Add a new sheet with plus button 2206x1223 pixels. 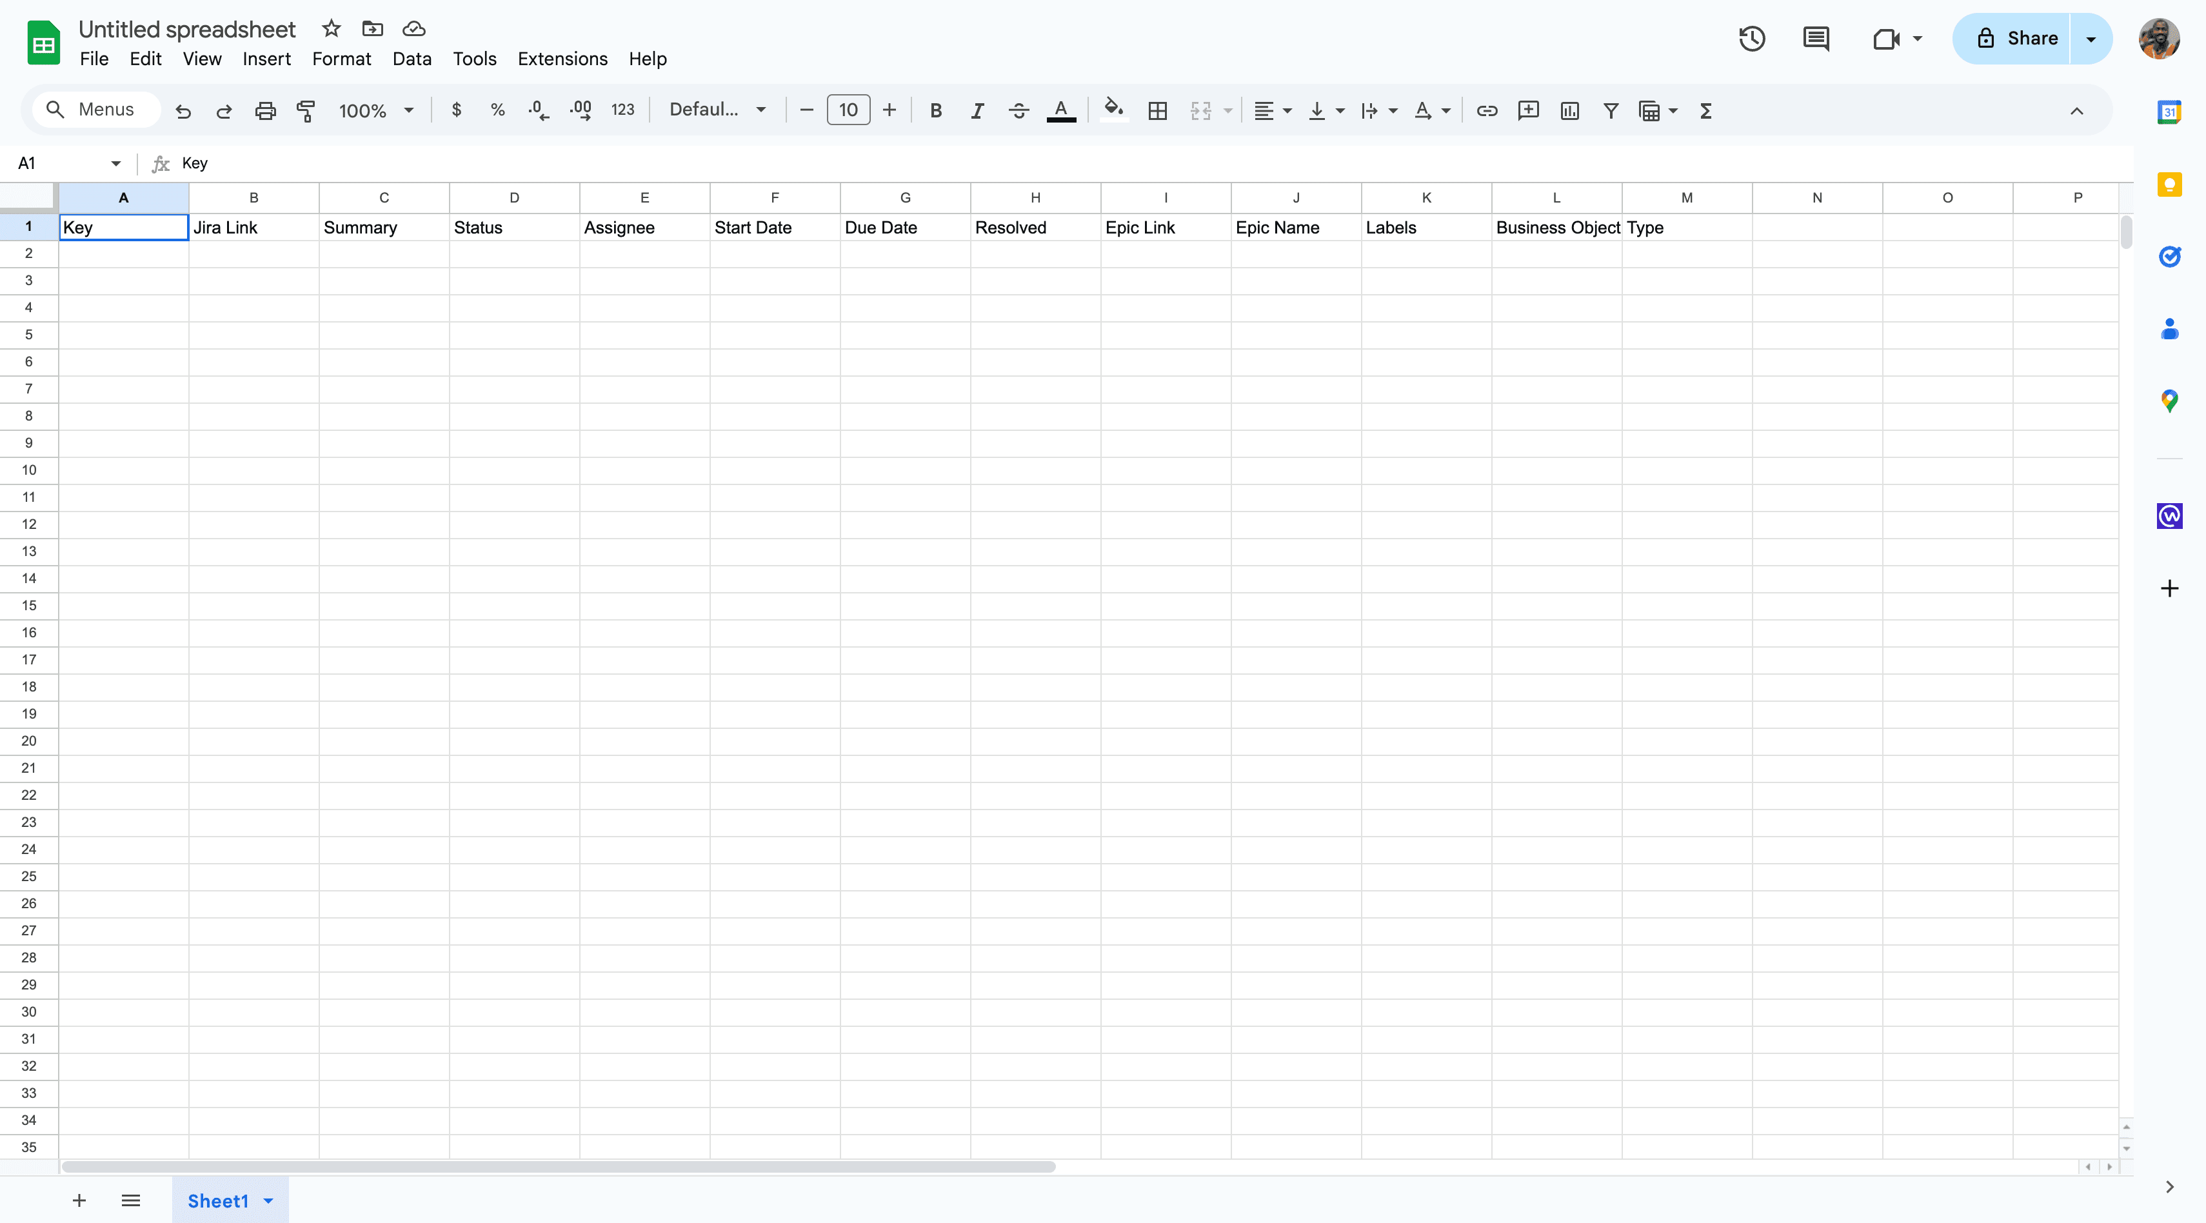pos(79,1200)
